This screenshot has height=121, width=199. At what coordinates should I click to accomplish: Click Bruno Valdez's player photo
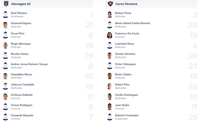(x=110, y=76)
